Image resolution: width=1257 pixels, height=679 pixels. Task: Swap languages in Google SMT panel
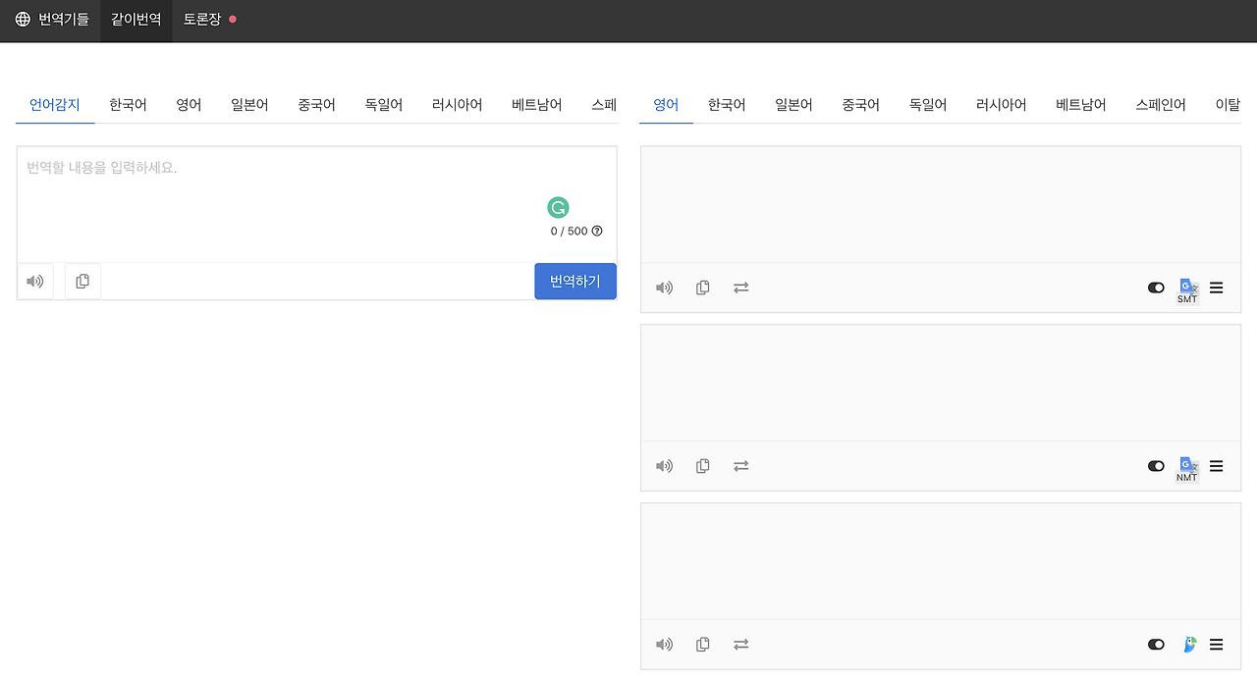pos(741,287)
